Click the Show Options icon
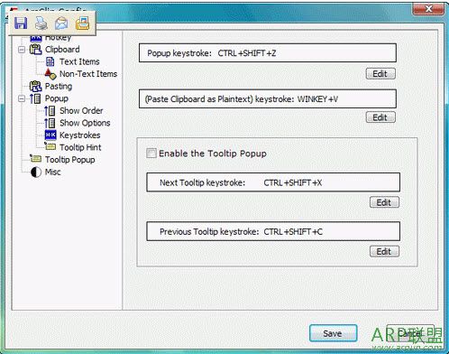Viewport: 449px width, 354px height. tap(50, 123)
